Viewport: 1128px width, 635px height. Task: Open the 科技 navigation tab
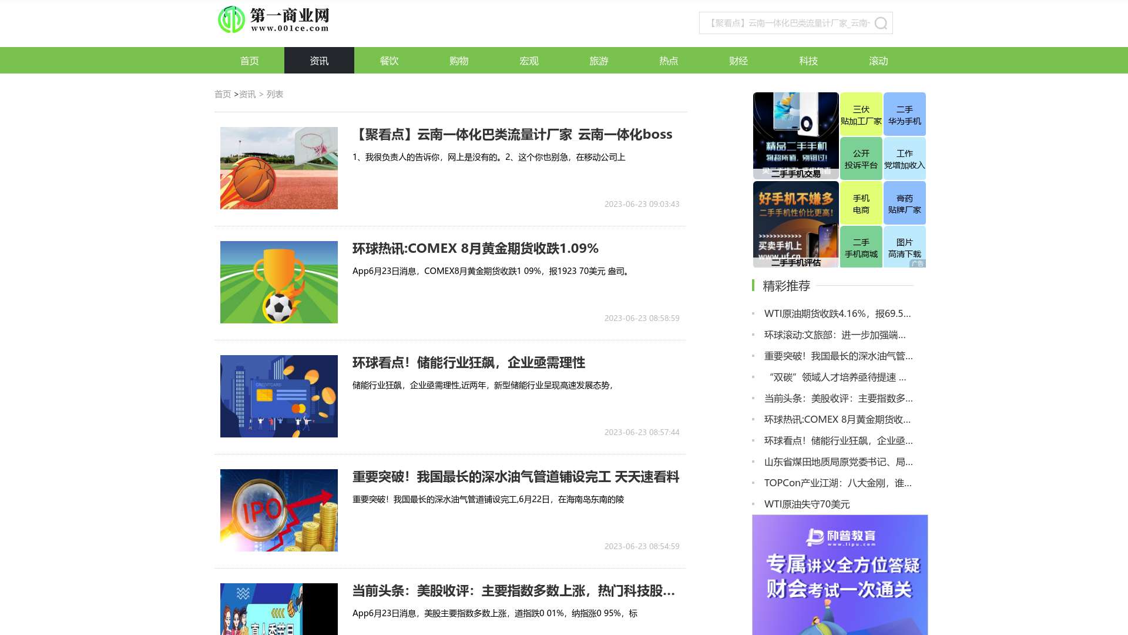click(x=808, y=61)
